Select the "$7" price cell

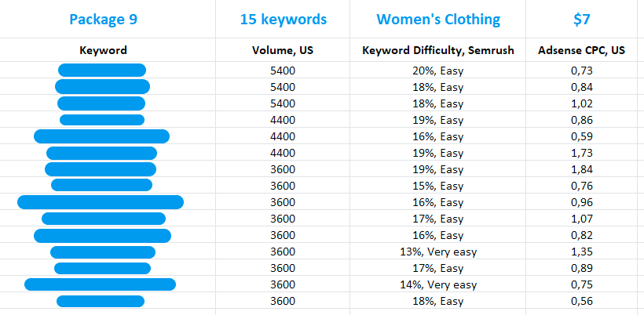click(582, 19)
